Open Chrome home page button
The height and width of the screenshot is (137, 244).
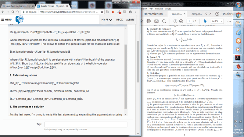(18, 12)
